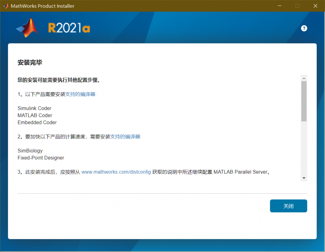Click the MATLAB logo in the header
The image size is (325, 252).
point(27,28)
